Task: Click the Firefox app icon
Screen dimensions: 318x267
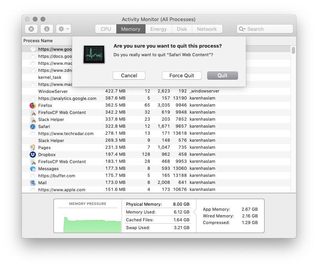Action: tap(33, 105)
